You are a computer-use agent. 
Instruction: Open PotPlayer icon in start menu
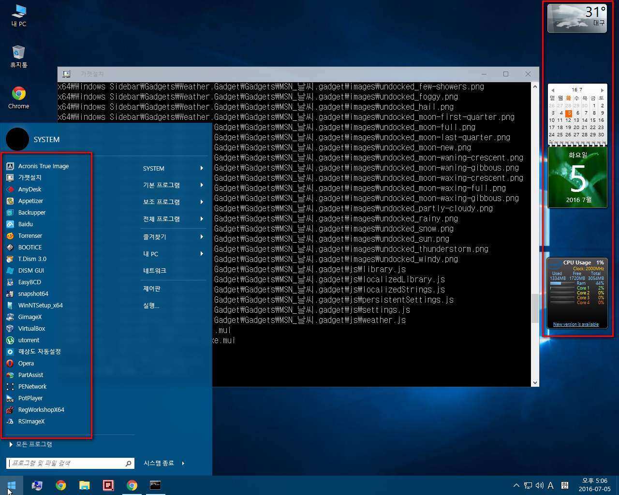coord(10,398)
